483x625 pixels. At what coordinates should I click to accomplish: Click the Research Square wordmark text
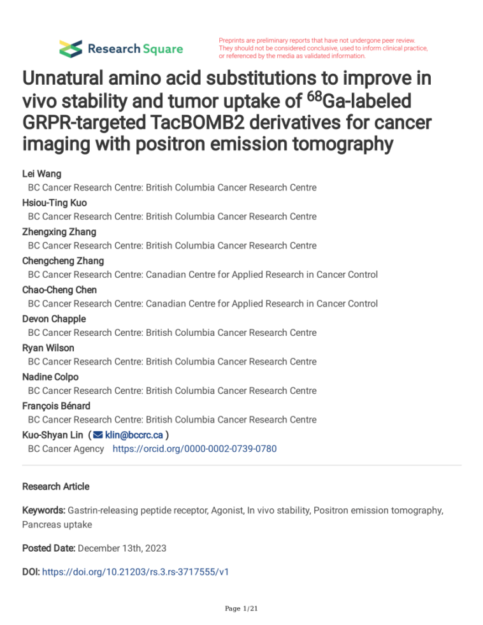(136, 49)
